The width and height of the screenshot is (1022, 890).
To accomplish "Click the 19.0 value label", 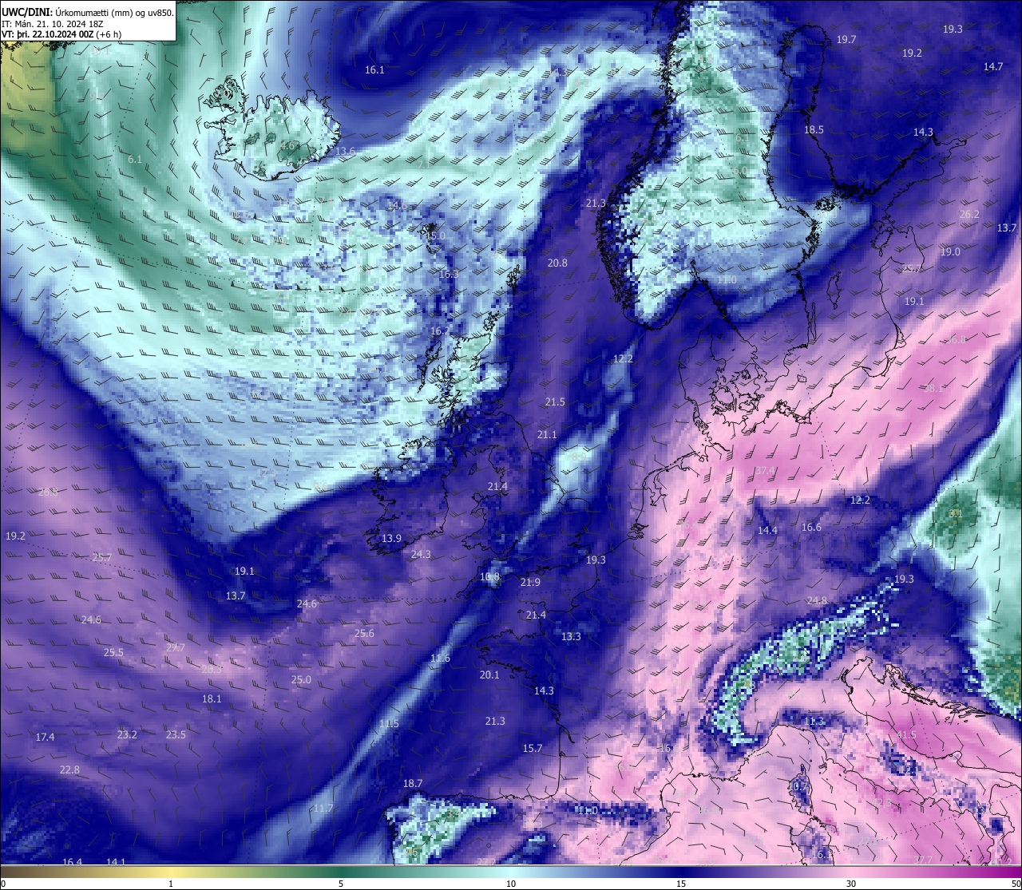I will click(950, 251).
